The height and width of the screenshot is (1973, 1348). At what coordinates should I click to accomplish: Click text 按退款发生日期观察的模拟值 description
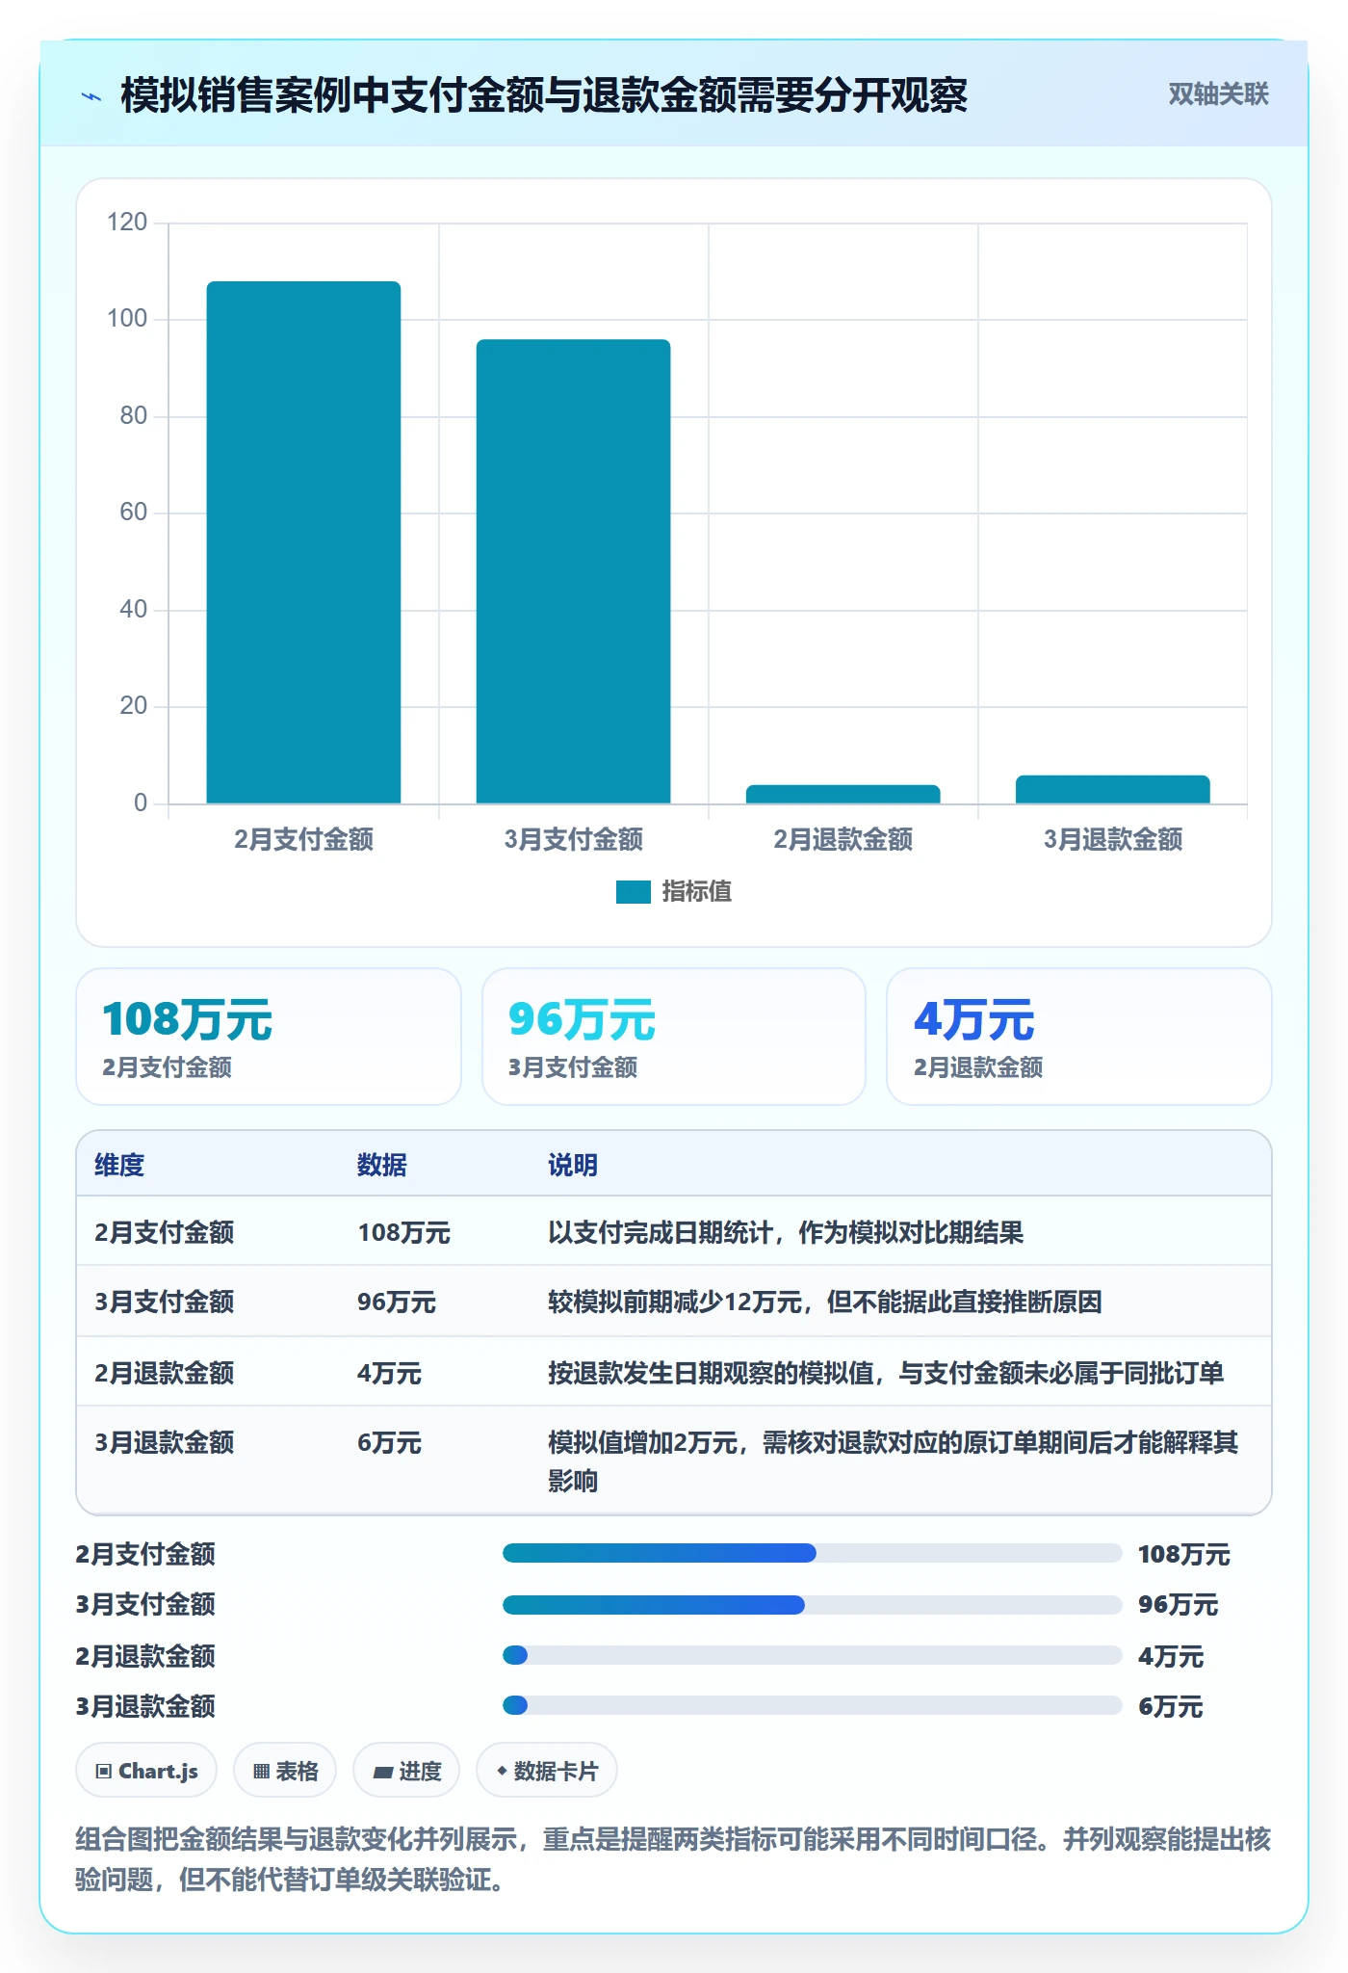(x=886, y=1372)
